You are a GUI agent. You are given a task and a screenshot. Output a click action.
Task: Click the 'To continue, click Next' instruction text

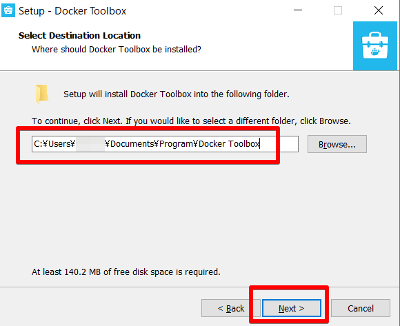(191, 121)
